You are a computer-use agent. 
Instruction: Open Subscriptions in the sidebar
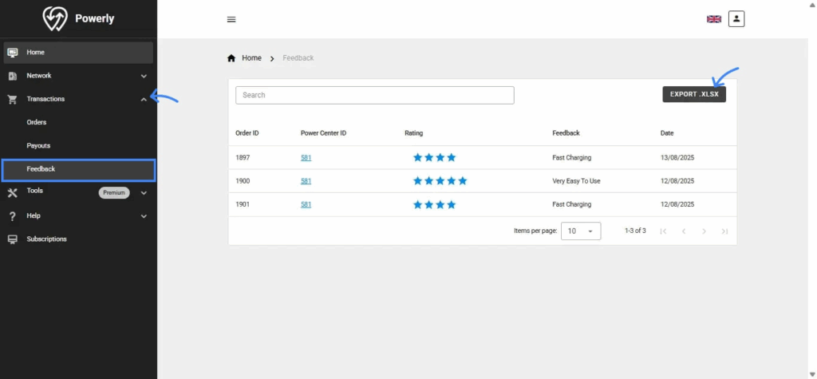coord(46,239)
